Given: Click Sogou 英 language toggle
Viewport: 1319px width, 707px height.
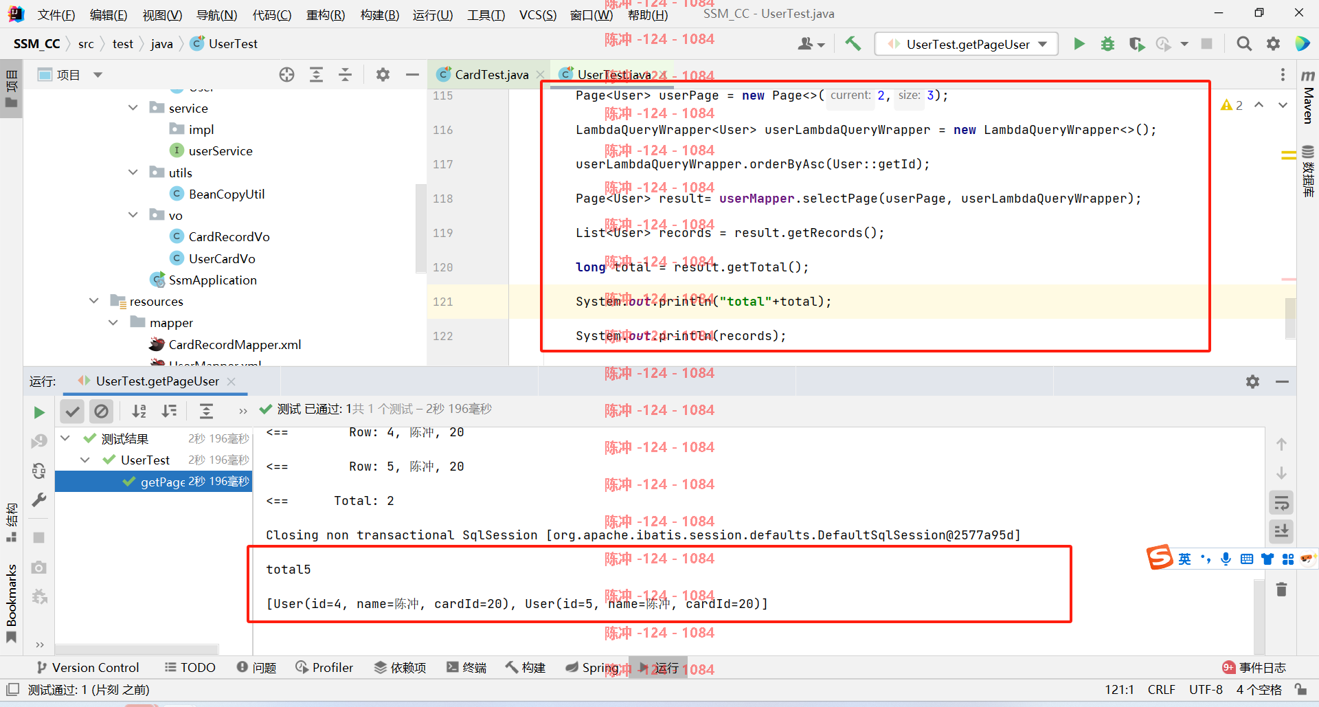Looking at the screenshot, I should (1184, 559).
